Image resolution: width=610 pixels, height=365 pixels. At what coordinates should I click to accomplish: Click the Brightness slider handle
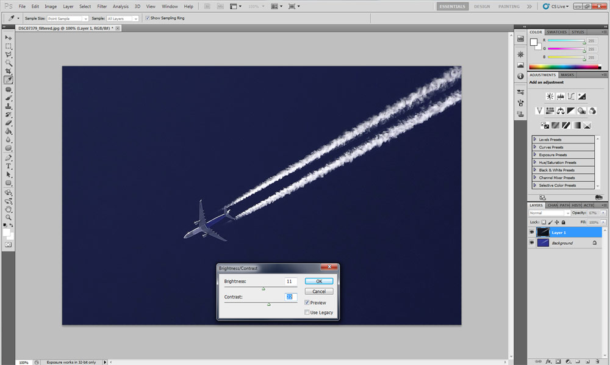click(264, 289)
